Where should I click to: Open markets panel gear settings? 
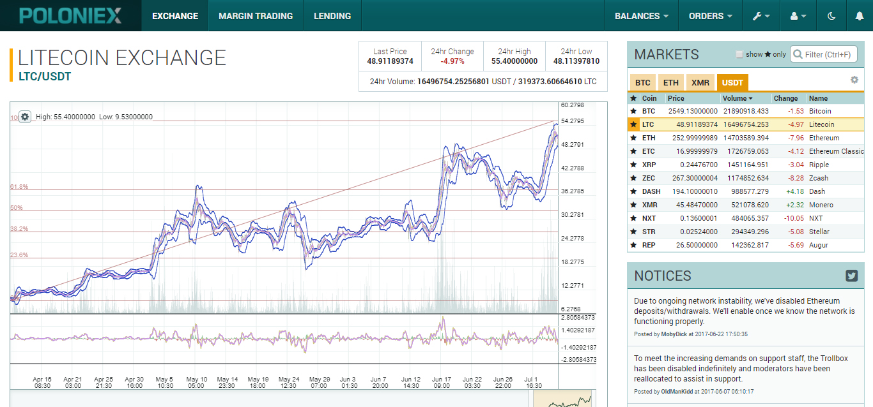(x=854, y=80)
